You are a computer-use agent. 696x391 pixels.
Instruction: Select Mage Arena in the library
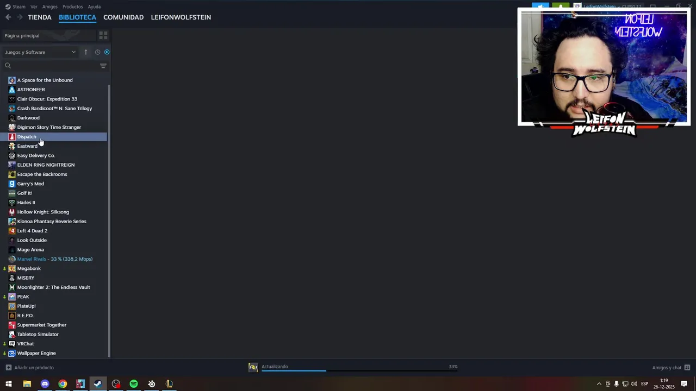pos(30,250)
